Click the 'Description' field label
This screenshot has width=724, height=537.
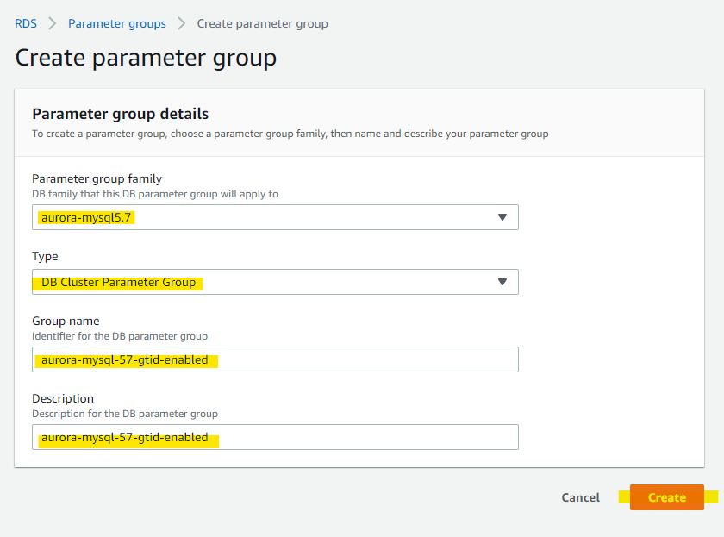[63, 398]
